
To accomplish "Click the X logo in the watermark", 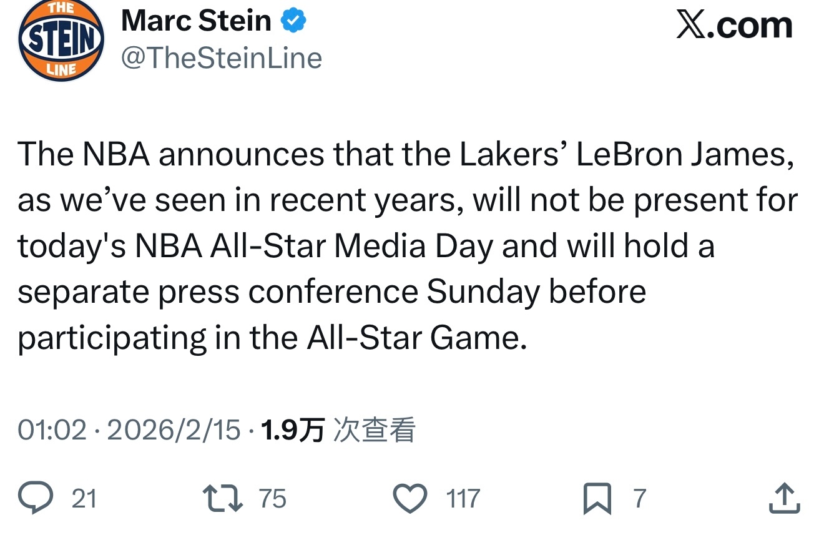I will [691, 26].
